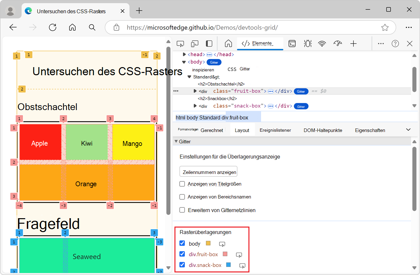The height and width of the screenshot is (275, 420).
Task: Select div.fruit-box breadcrumb
Action: coord(235,117)
